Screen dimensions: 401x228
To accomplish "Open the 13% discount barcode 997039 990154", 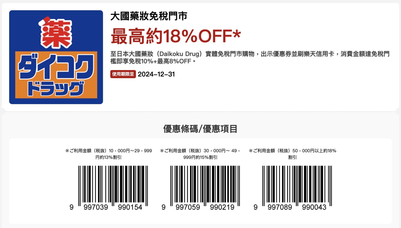I will (x=113, y=186).
